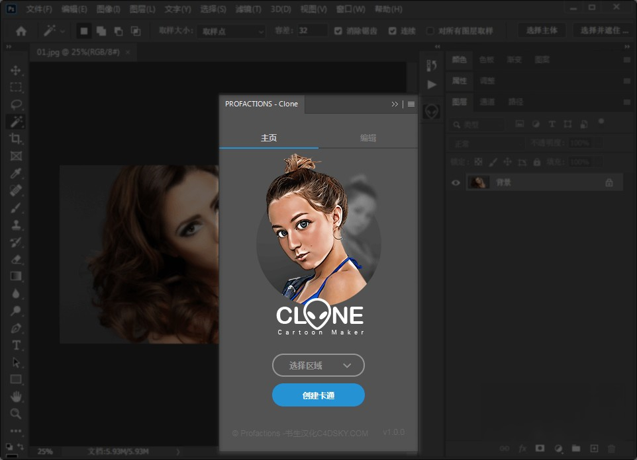Collapse the Clone panel with double arrows

[395, 104]
